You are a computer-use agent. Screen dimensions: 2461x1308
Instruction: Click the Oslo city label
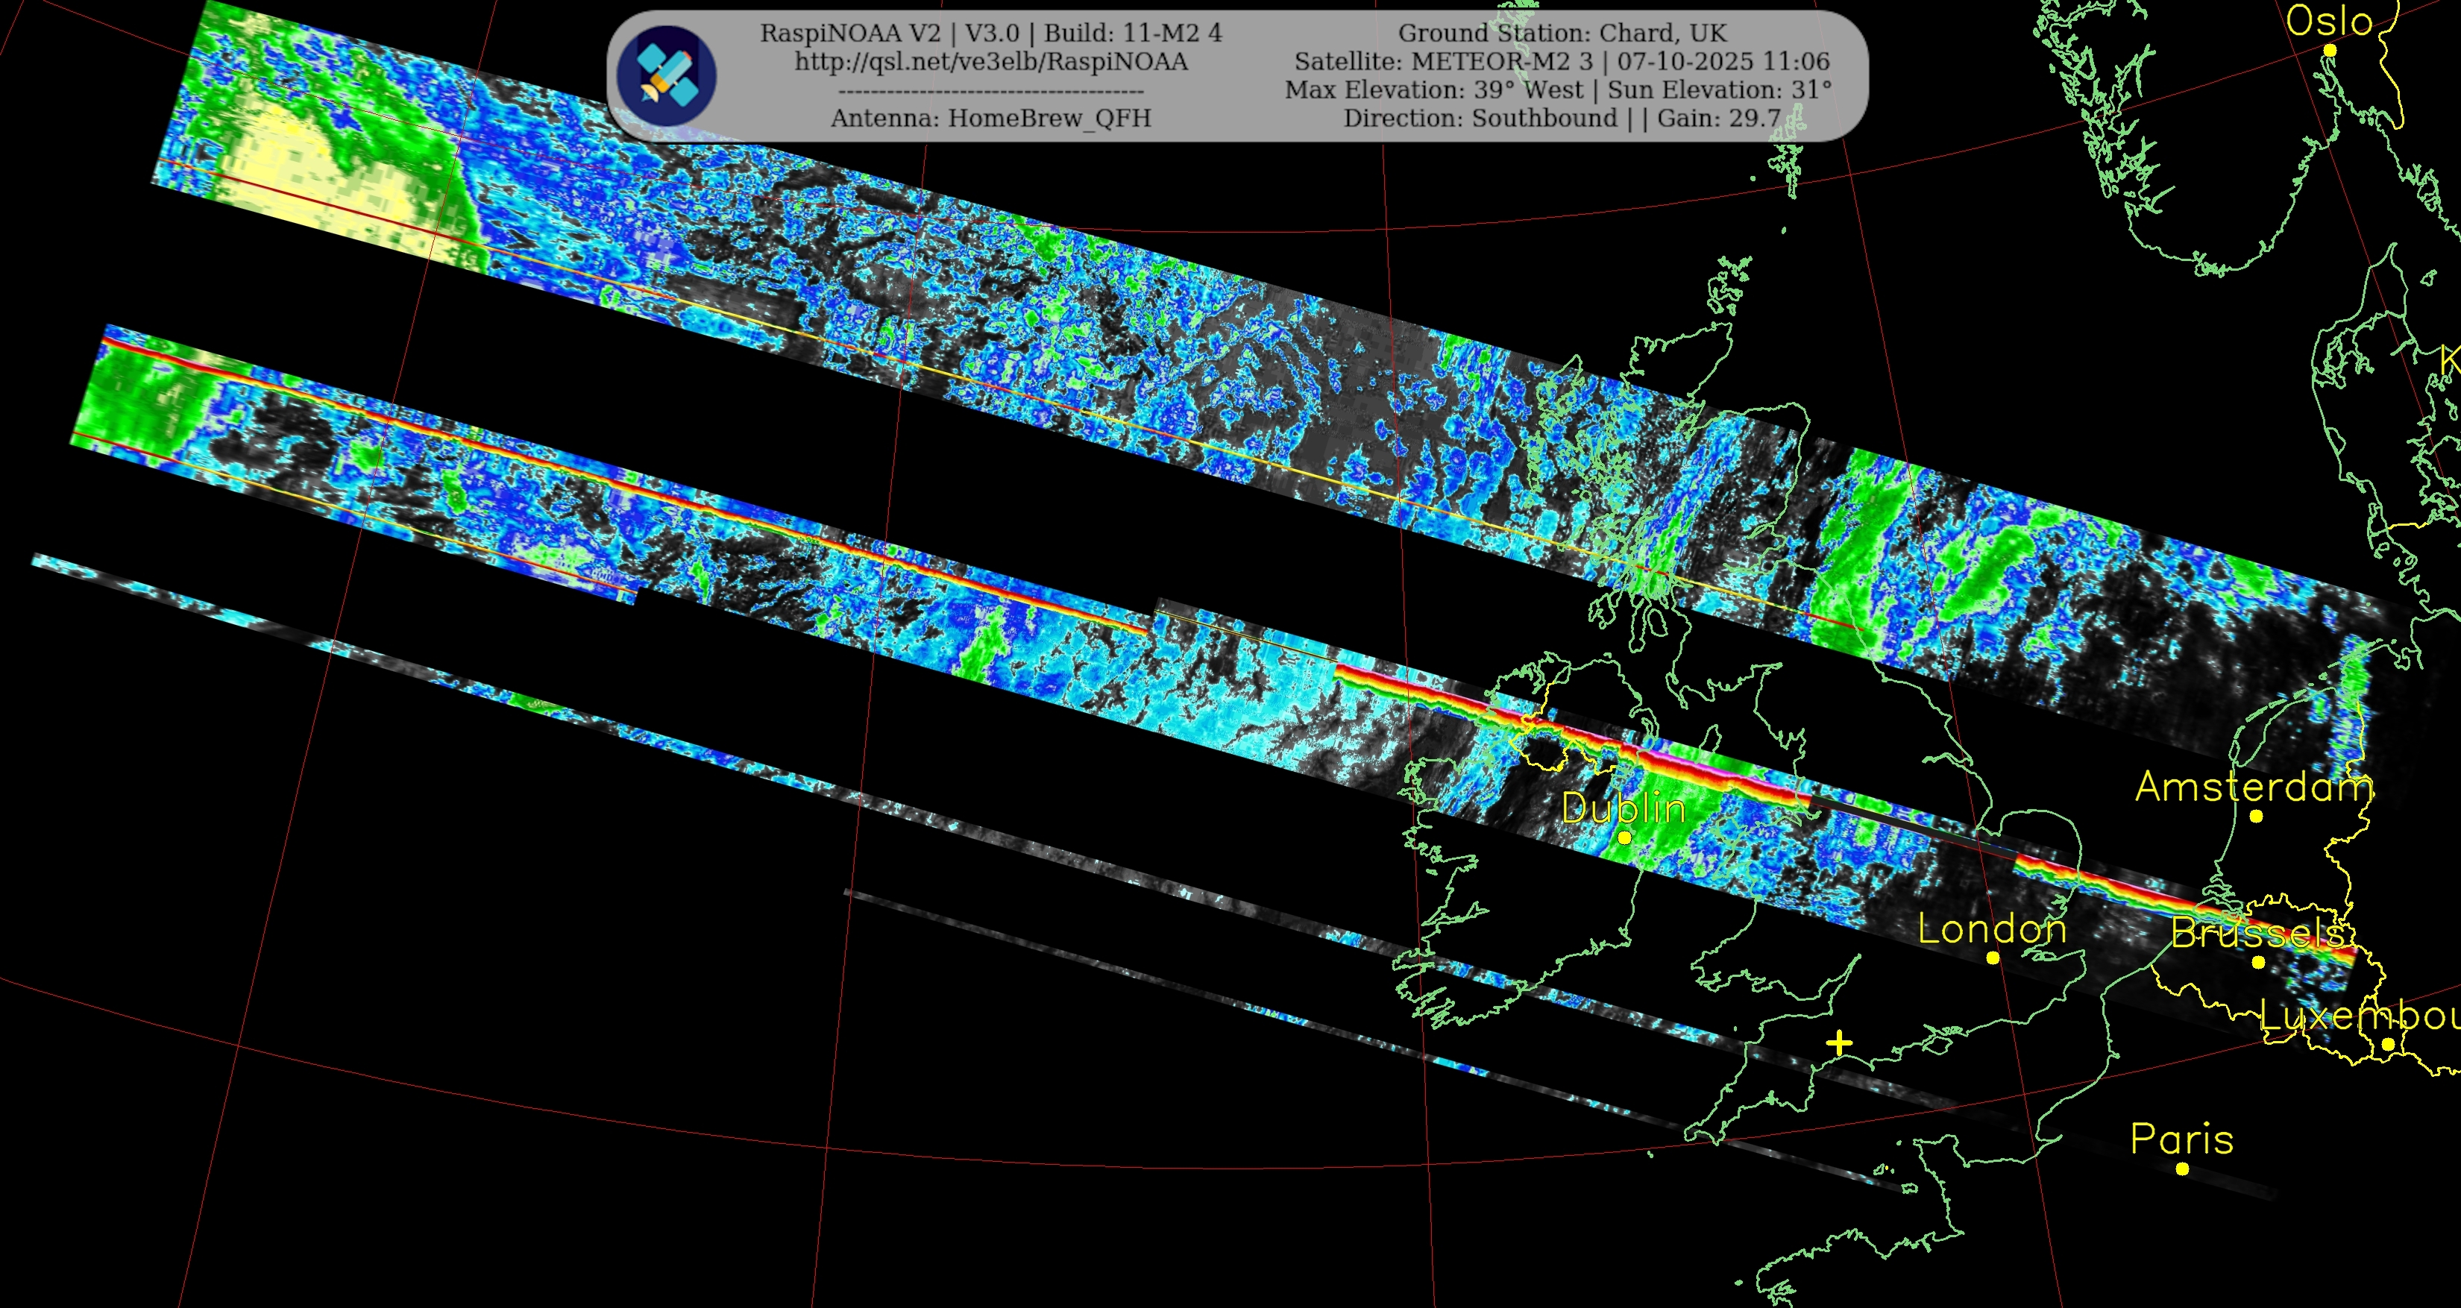(2329, 21)
